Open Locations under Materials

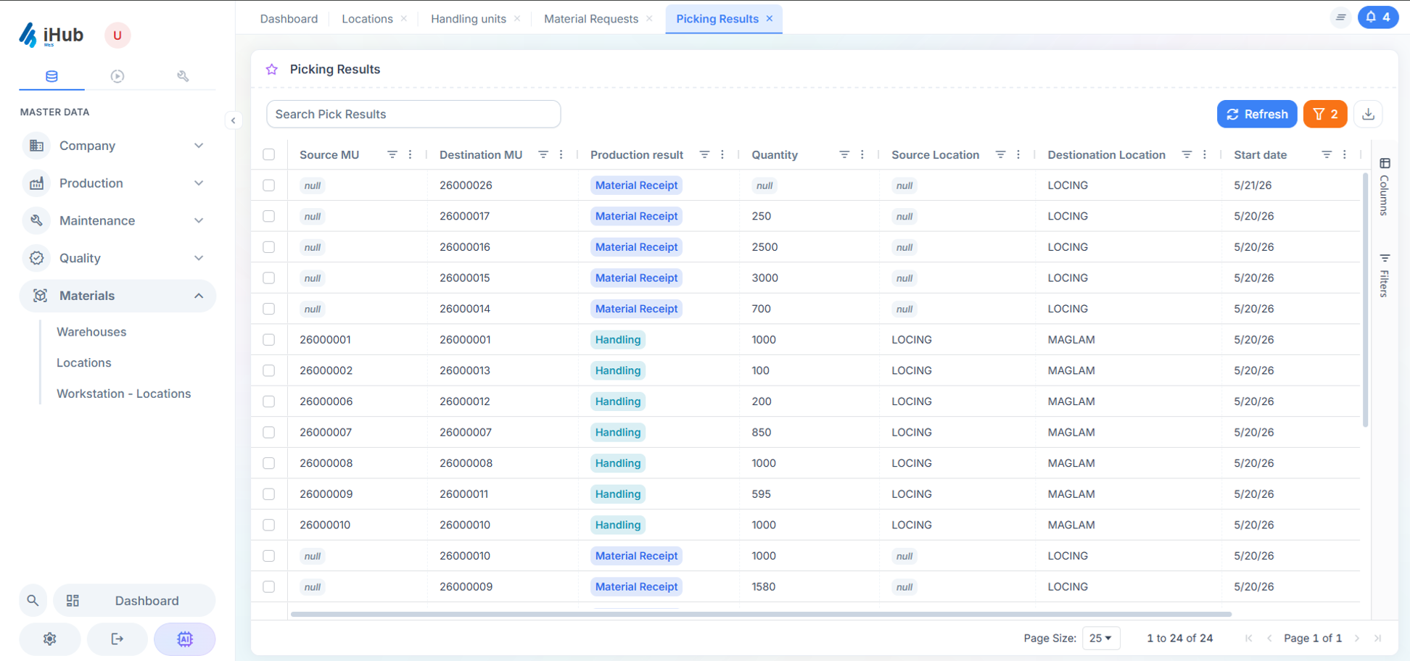pyautogui.click(x=84, y=363)
